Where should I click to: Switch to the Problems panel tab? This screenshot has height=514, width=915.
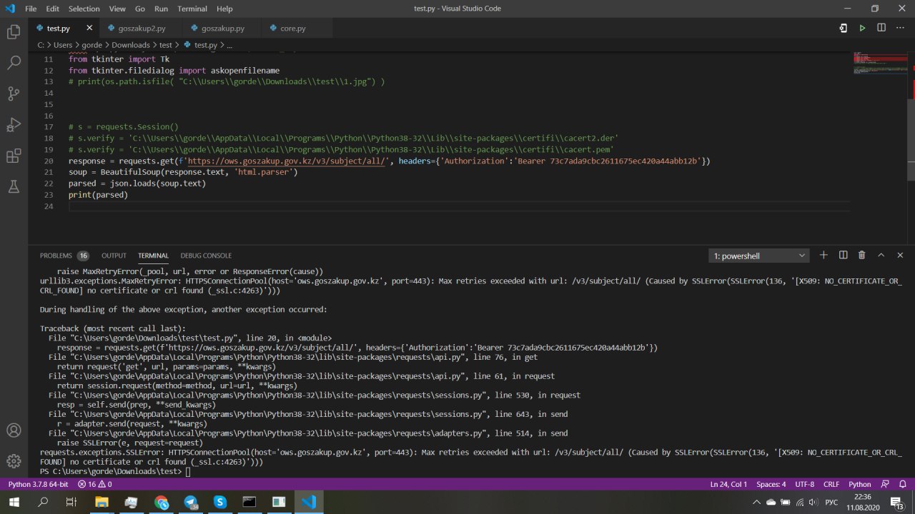pyautogui.click(x=64, y=256)
